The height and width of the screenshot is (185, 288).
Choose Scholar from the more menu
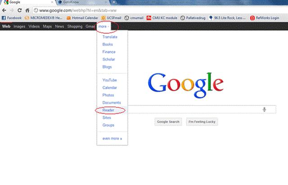[x=109, y=59]
